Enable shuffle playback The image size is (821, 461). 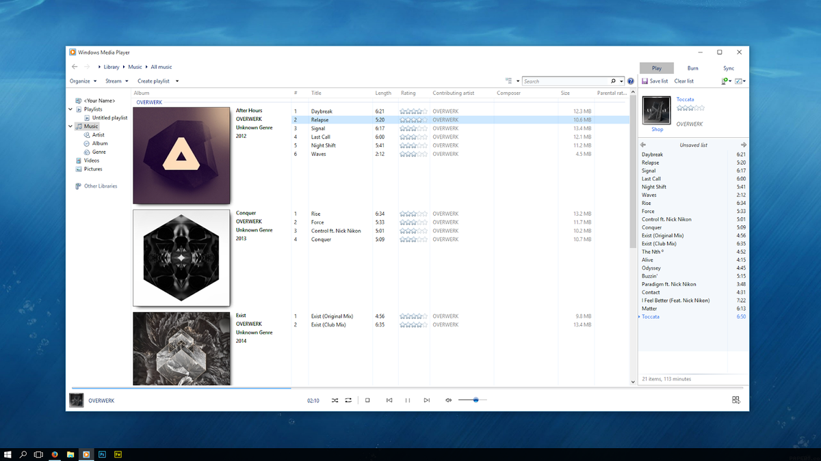(x=335, y=400)
